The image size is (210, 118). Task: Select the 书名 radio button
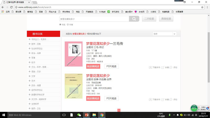[x=60, y=24]
